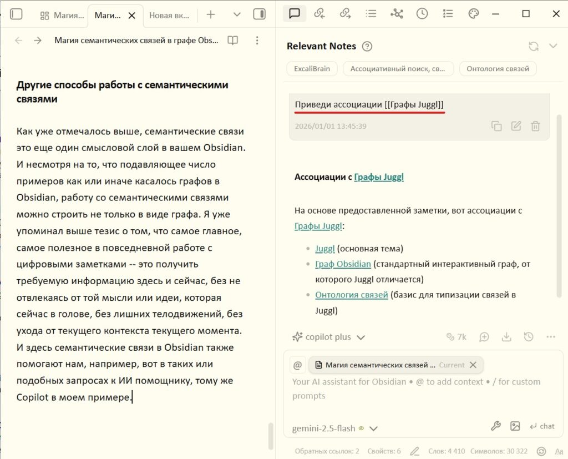
Task: Switch to the Новая вкладка tab
Action: [169, 14]
